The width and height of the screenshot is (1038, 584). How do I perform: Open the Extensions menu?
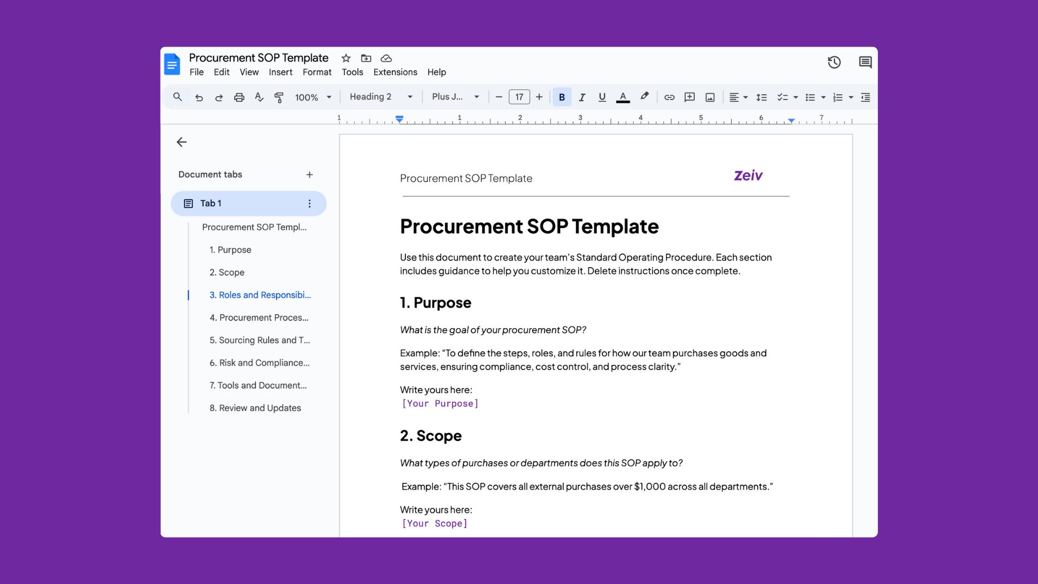pyautogui.click(x=395, y=72)
